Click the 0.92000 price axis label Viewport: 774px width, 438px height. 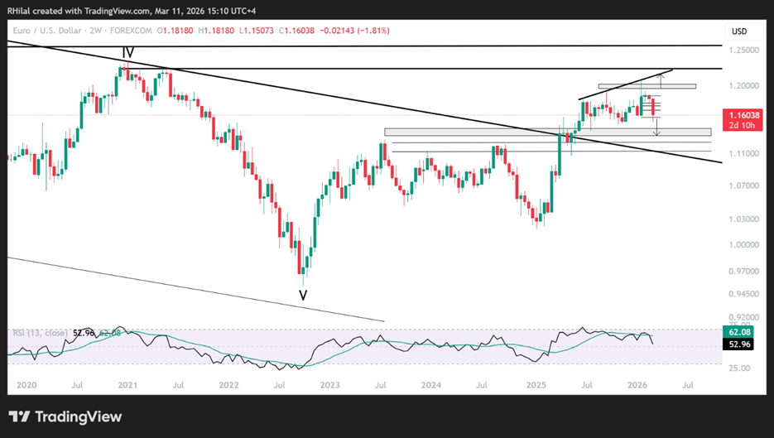point(744,317)
